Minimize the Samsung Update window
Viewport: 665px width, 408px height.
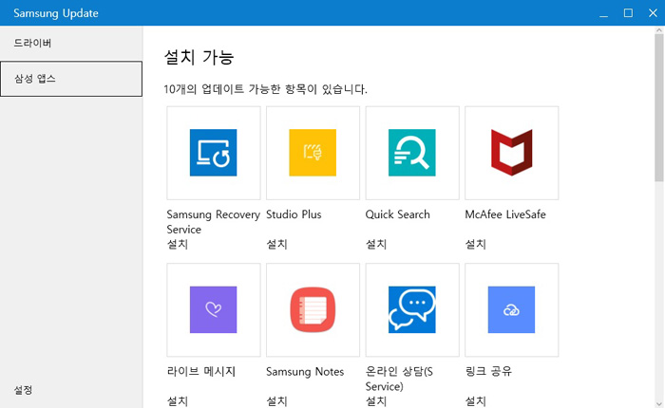603,13
